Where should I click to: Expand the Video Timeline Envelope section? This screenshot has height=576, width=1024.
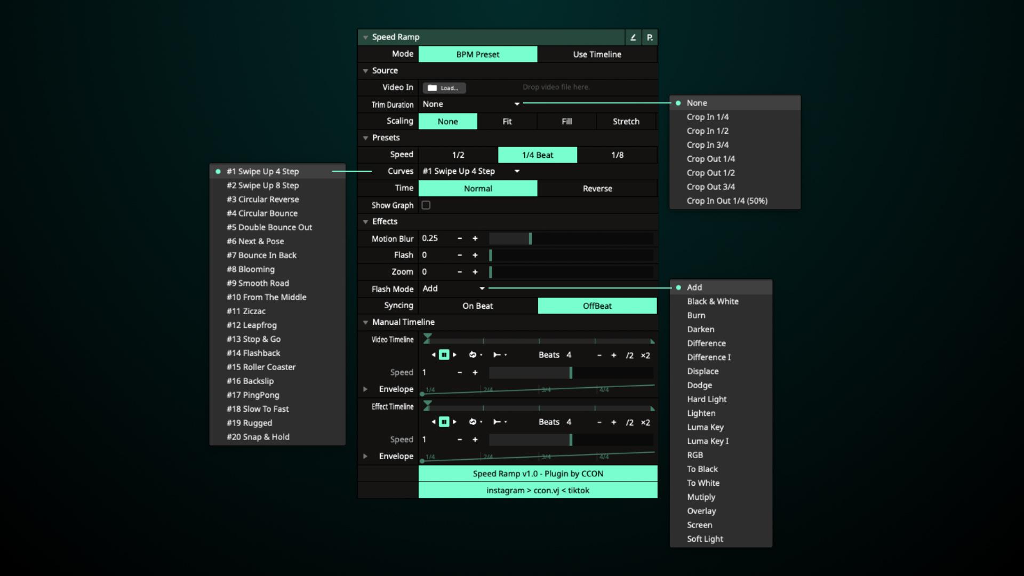pyautogui.click(x=365, y=389)
